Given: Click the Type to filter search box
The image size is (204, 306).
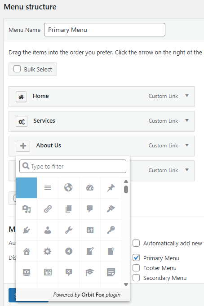Looking at the screenshot, I should (x=73, y=166).
